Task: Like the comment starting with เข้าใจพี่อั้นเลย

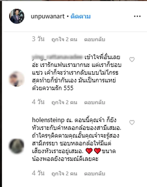Action: point(132,60)
